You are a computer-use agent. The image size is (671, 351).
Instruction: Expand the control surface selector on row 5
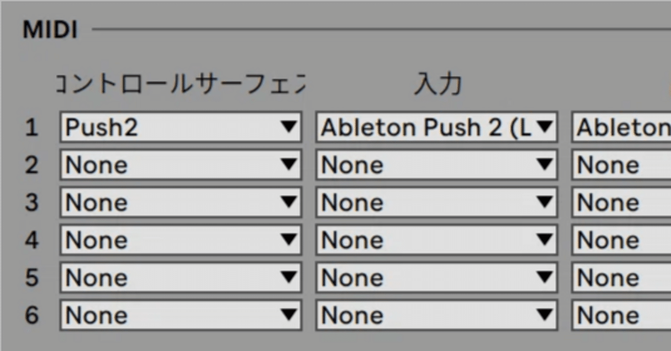181,278
